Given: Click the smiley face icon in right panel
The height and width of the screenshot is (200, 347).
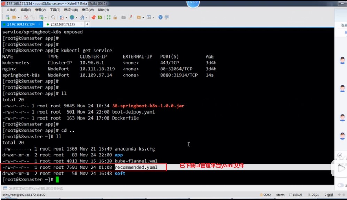Looking at the screenshot, I should [340, 155].
